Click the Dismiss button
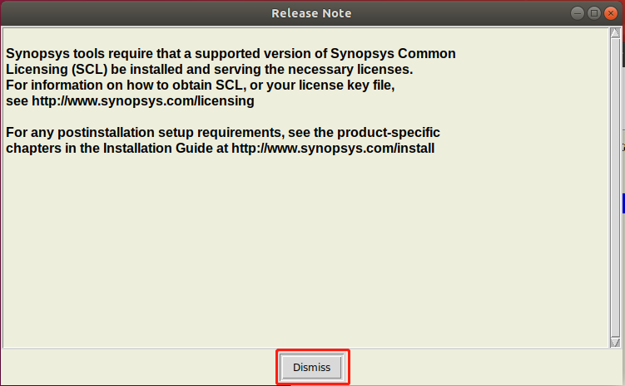 pos(312,367)
